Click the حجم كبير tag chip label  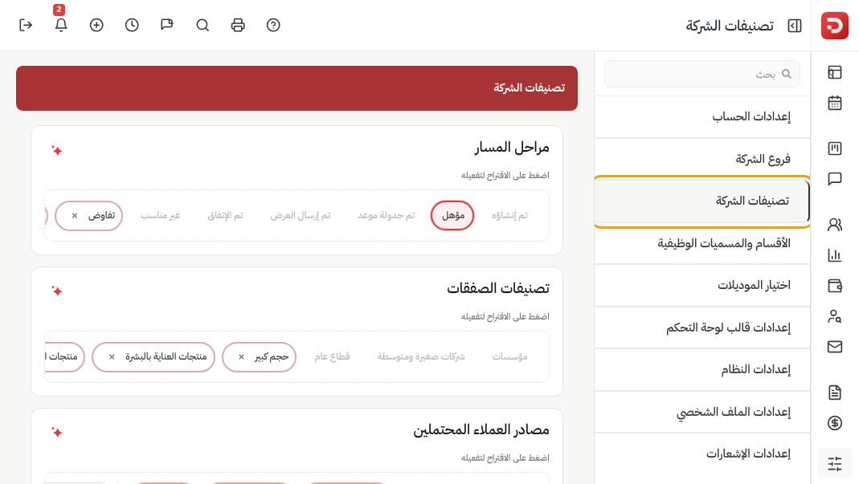(271, 357)
